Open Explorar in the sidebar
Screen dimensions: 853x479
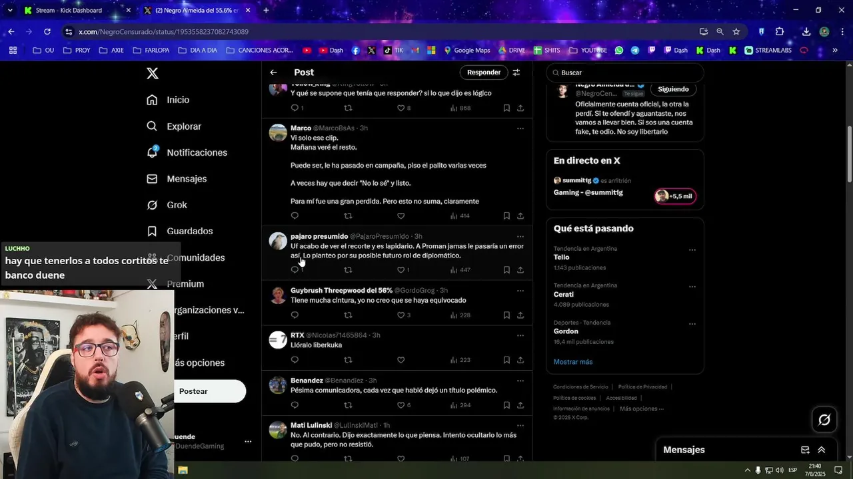[174, 126]
